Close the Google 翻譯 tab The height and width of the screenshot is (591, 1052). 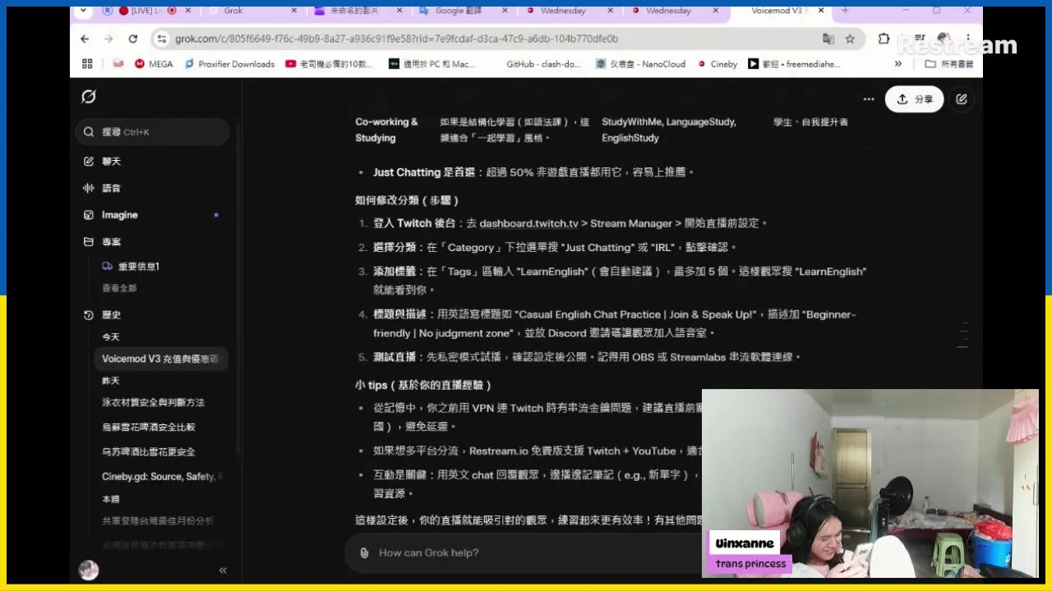coord(505,11)
